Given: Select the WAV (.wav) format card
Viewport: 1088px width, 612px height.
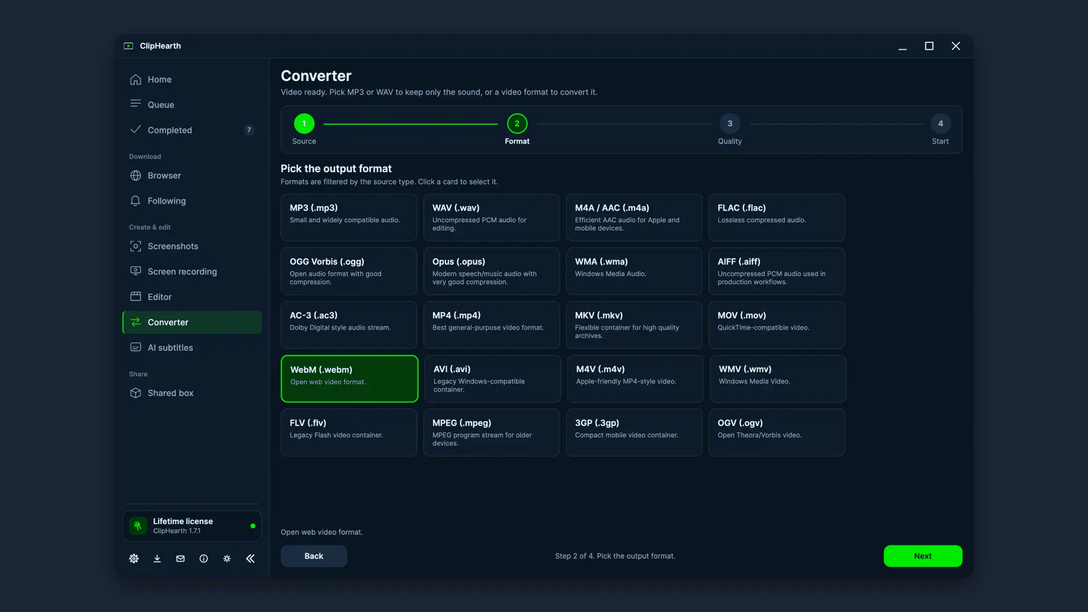Looking at the screenshot, I should 491,218.
